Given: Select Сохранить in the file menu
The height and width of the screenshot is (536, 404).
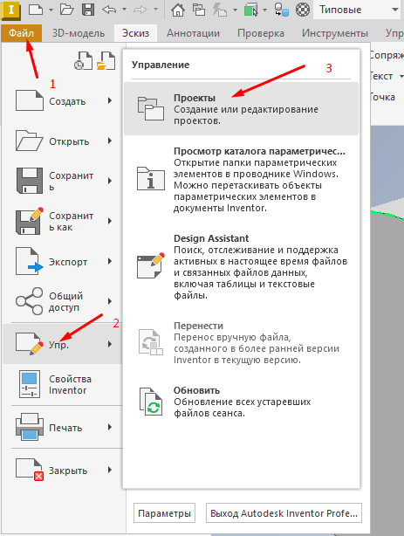Looking at the screenshot, I should [62, 181].
